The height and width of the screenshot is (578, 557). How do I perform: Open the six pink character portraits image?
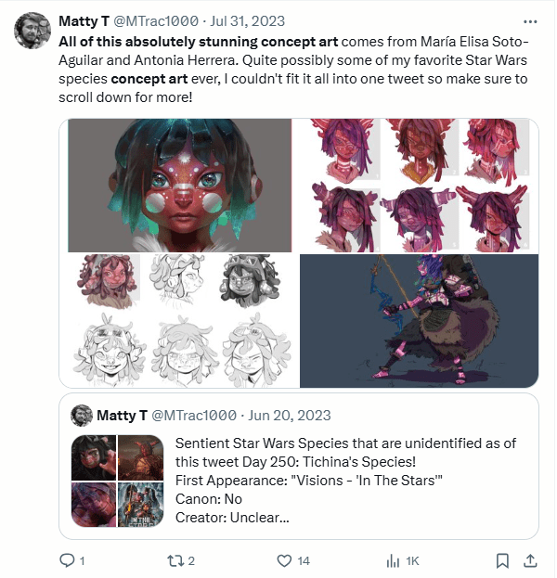pyautogui.click(x=416, y=185)
